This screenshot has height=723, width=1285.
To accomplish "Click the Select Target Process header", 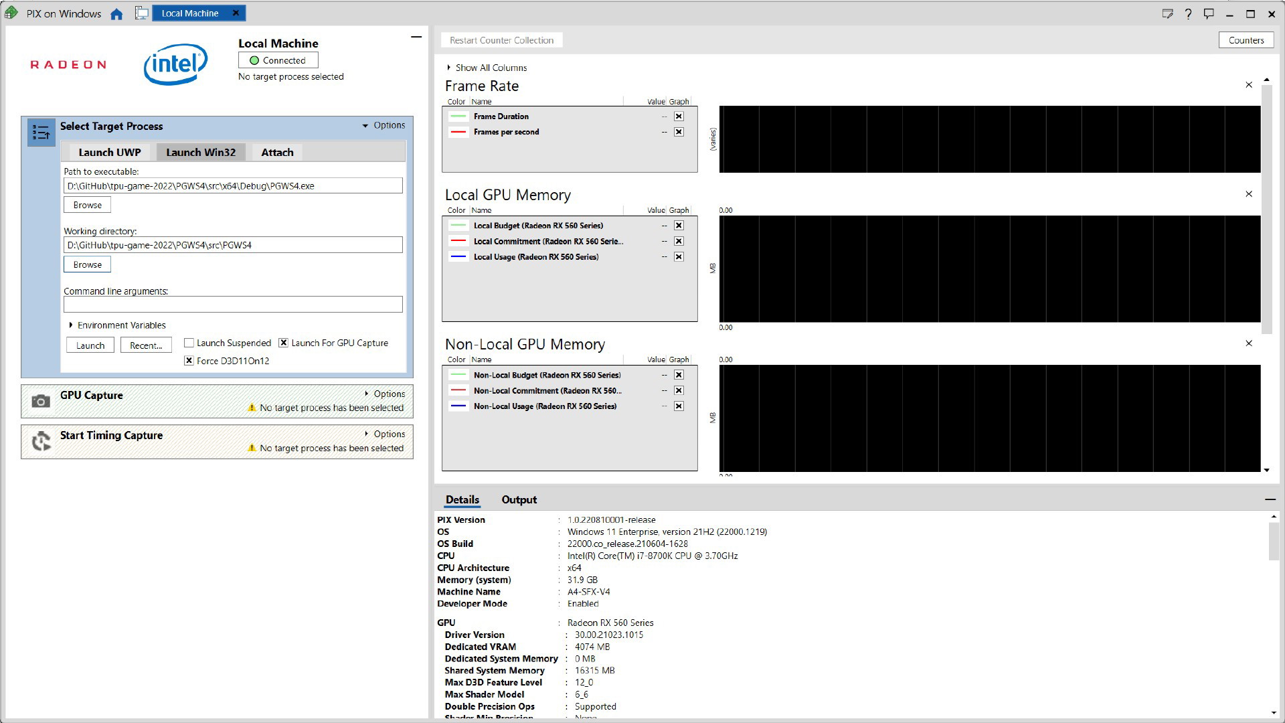I will [112, 126].
